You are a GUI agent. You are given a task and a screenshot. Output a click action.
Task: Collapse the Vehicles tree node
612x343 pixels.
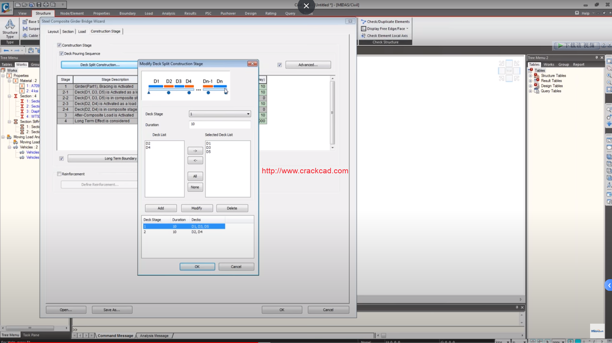coord(9,147)
